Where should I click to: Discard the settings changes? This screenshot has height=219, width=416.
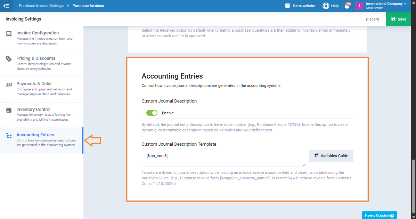coord(372,19)
